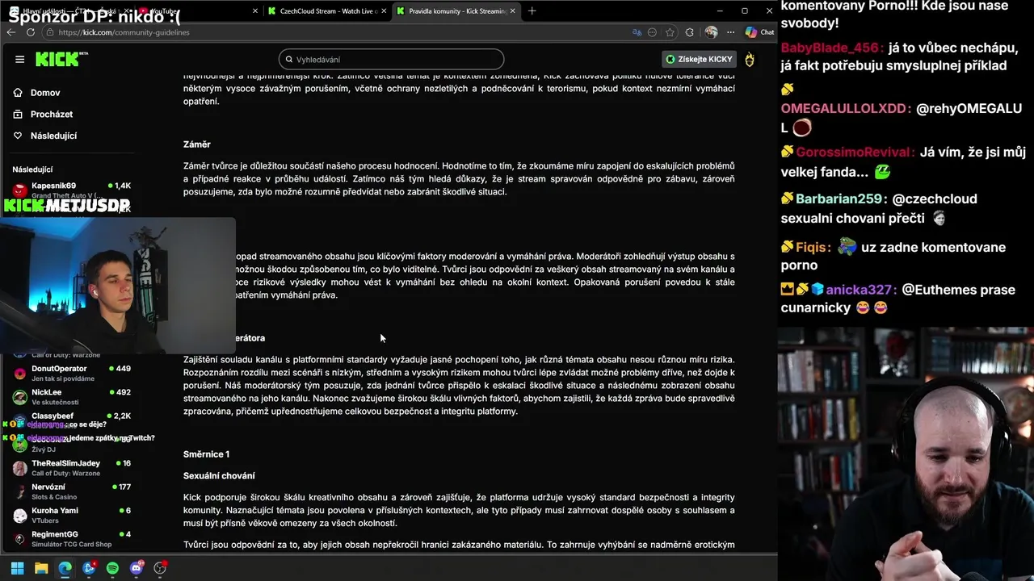Screen dimensions: 1034x581
Task: Click the translate icon in address bar
Action: [x=637, y=32]
